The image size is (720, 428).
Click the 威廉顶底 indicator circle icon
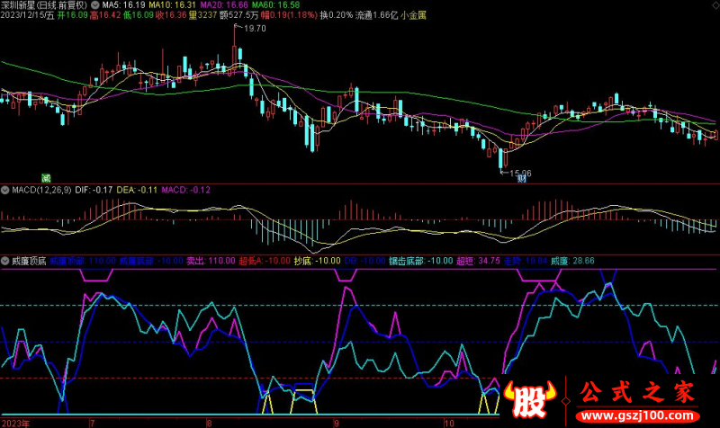4,262
